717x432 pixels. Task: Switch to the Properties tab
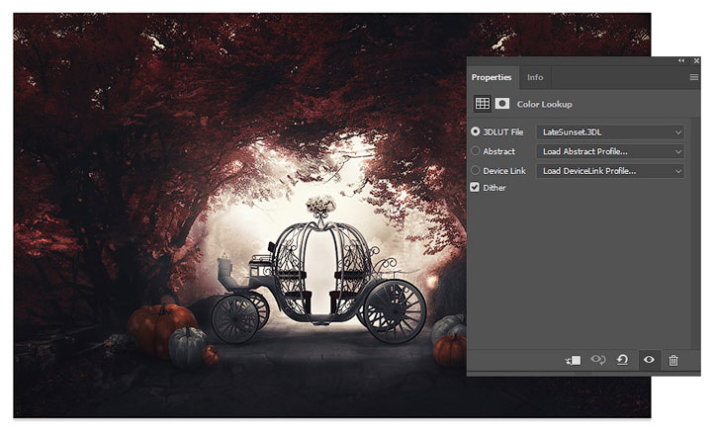tap(492, 77)
